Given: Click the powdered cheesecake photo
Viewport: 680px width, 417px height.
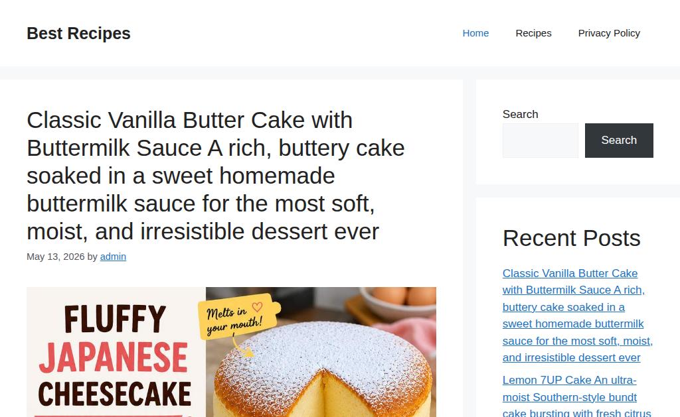Looking at the screenshot, I should click(323, 368).
